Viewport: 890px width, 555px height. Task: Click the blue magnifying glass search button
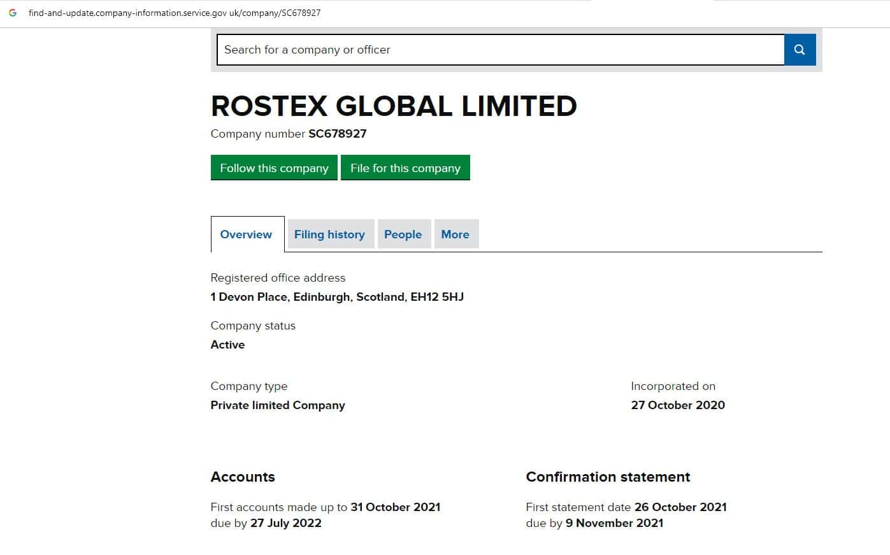(x=800, y=50)
